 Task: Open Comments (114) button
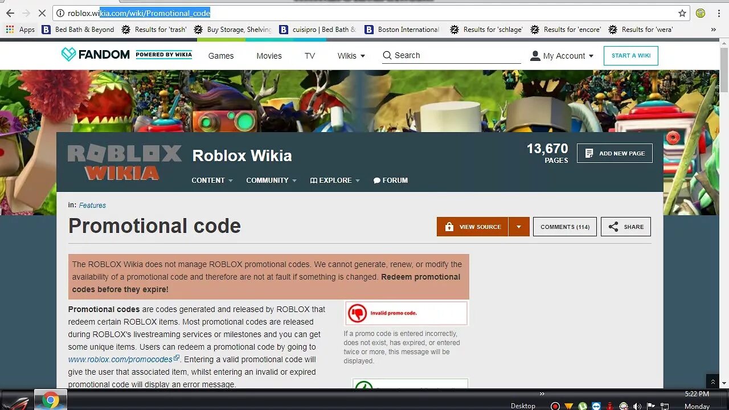[565, 227]
